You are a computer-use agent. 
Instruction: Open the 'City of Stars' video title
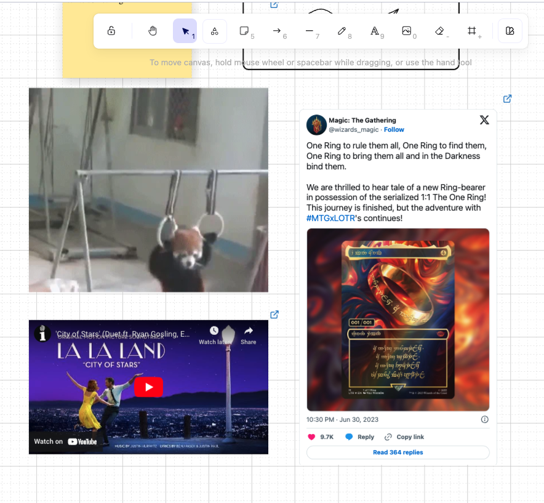click(x=123, y=334)
